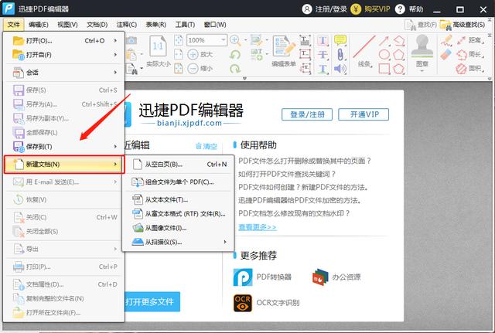Screen dimensions: 495x333
Task: Click the PDF转换器 icon
Action: 243,277
